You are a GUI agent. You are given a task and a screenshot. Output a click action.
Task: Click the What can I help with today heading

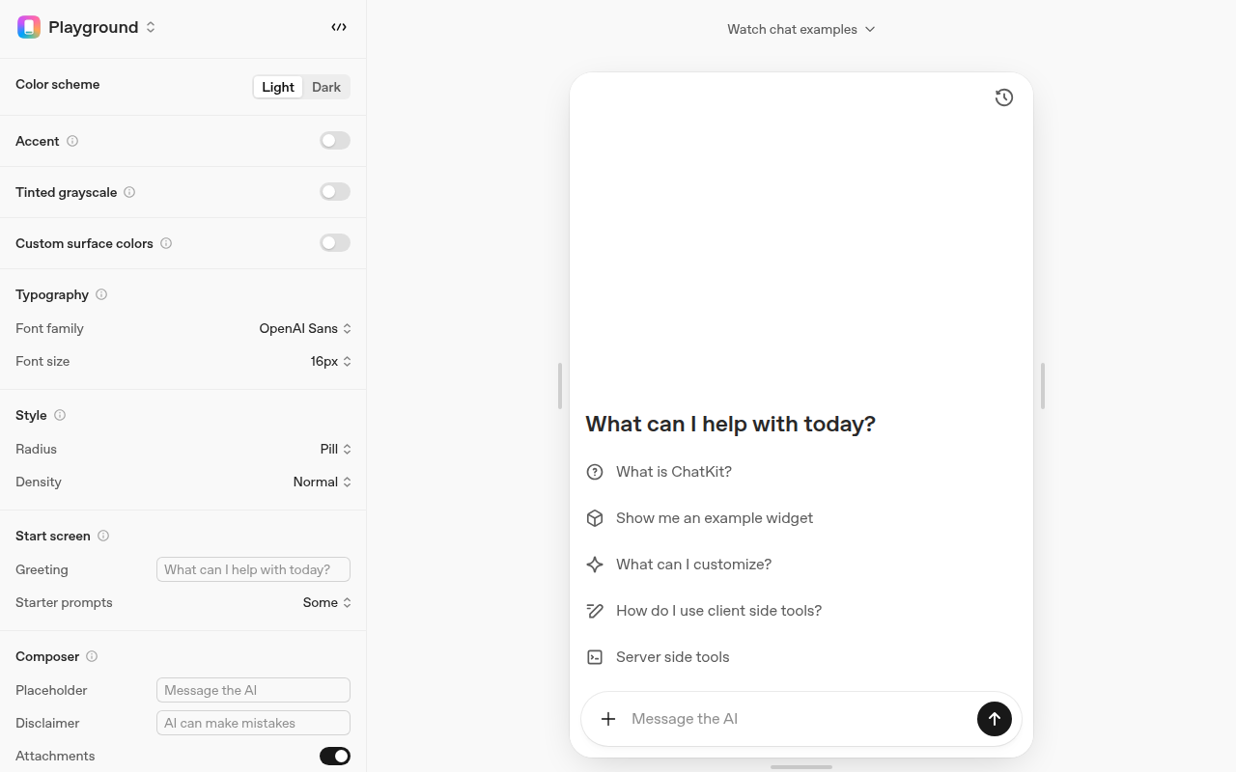click(730, 424)
